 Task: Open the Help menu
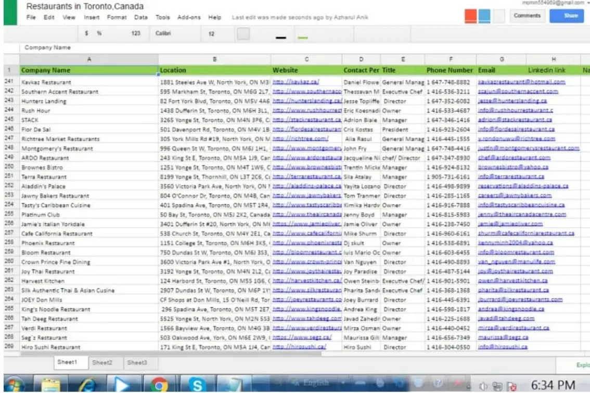pos(214,17)
